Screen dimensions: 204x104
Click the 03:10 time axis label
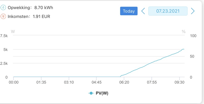point(69,82)
